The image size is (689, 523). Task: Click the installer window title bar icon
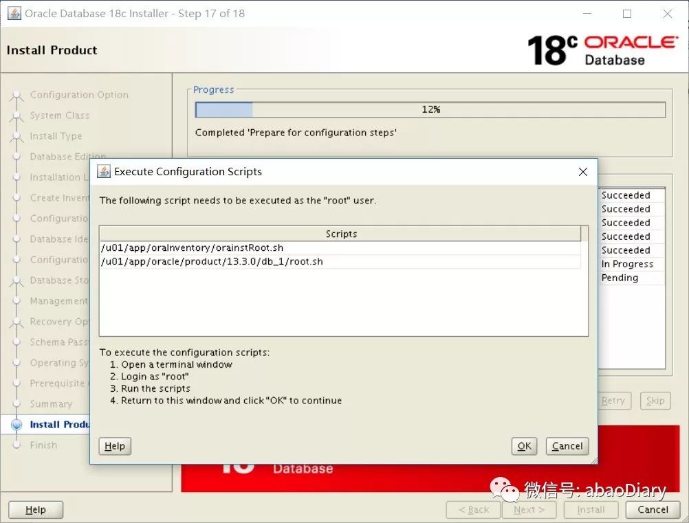pyautogui.click(x=14, y=13)
